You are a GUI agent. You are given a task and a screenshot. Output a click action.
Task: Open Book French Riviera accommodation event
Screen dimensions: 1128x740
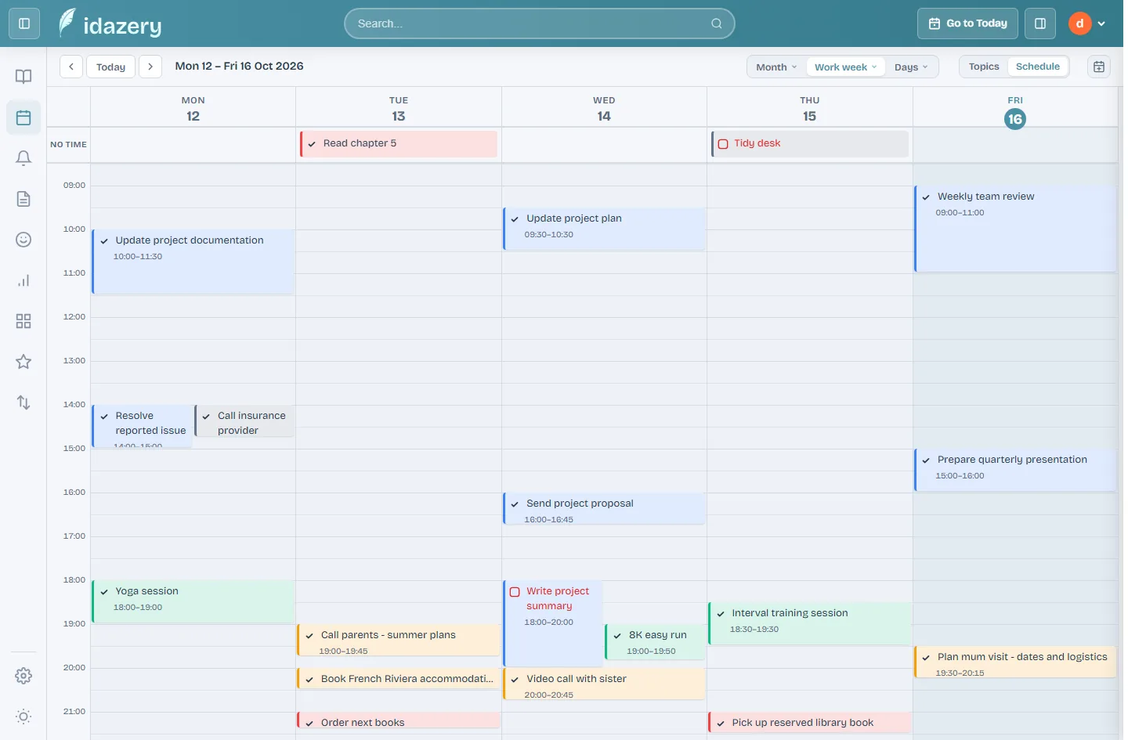[399, 678]
